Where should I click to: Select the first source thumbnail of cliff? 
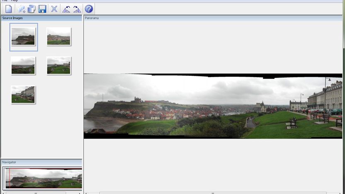click(23, 37)
